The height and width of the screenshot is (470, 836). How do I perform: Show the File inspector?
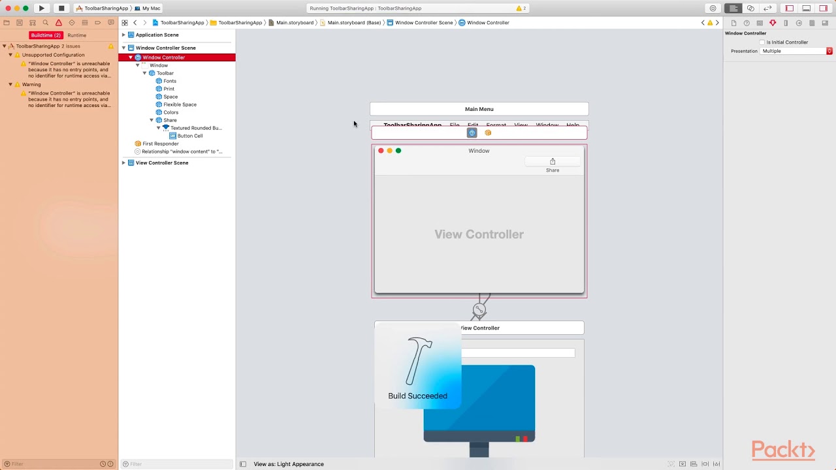coord(733,23)
